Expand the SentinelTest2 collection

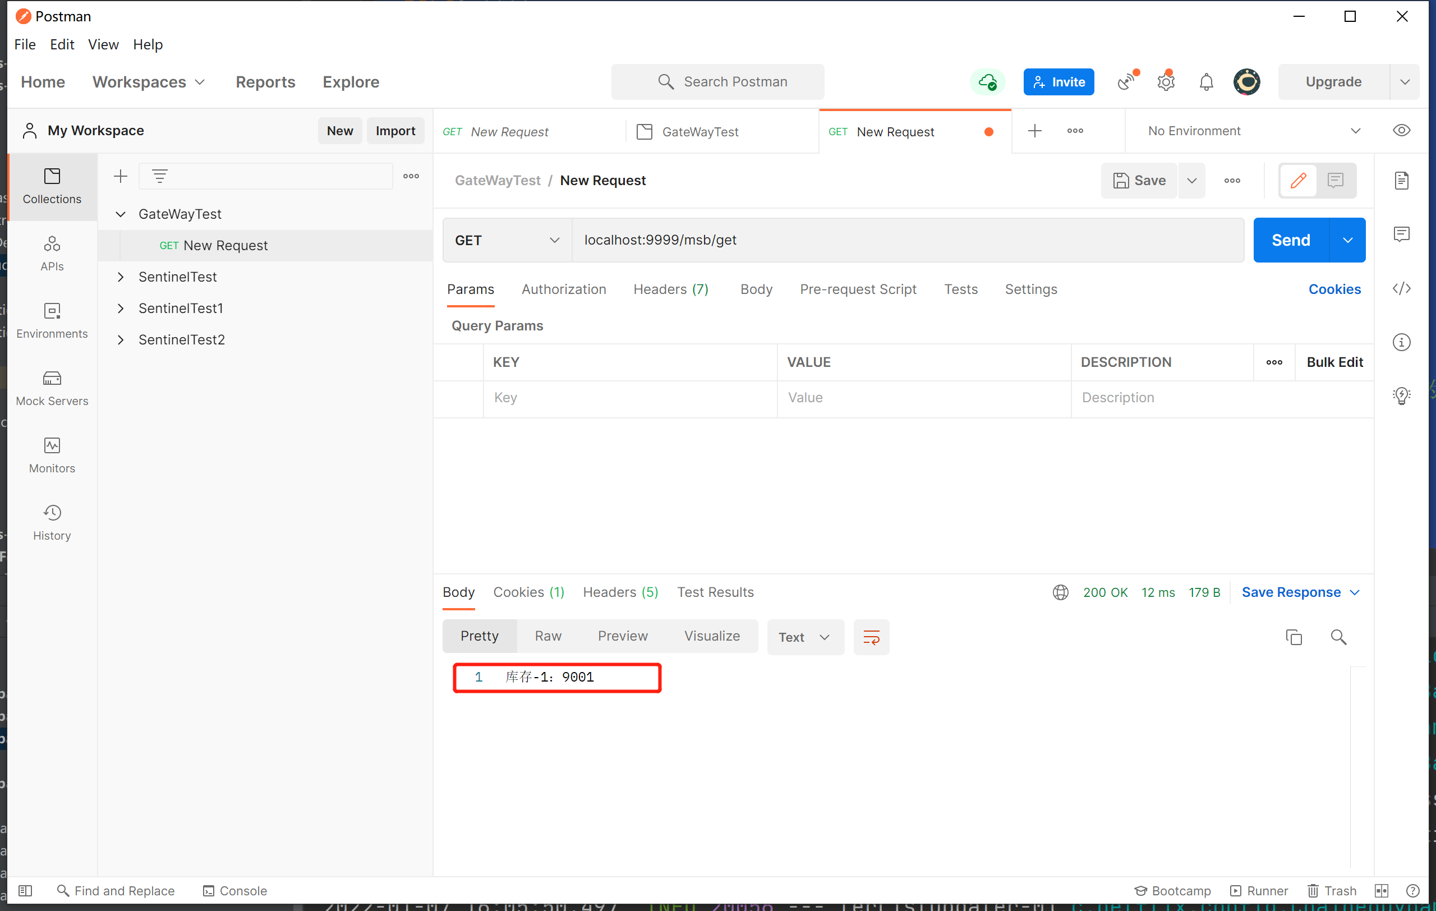(121, 339)
